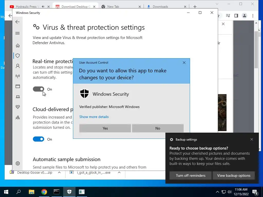Open Command Prompt taskbar icon
The height and width of the screenshot is (197, 263).
[57, 192]
